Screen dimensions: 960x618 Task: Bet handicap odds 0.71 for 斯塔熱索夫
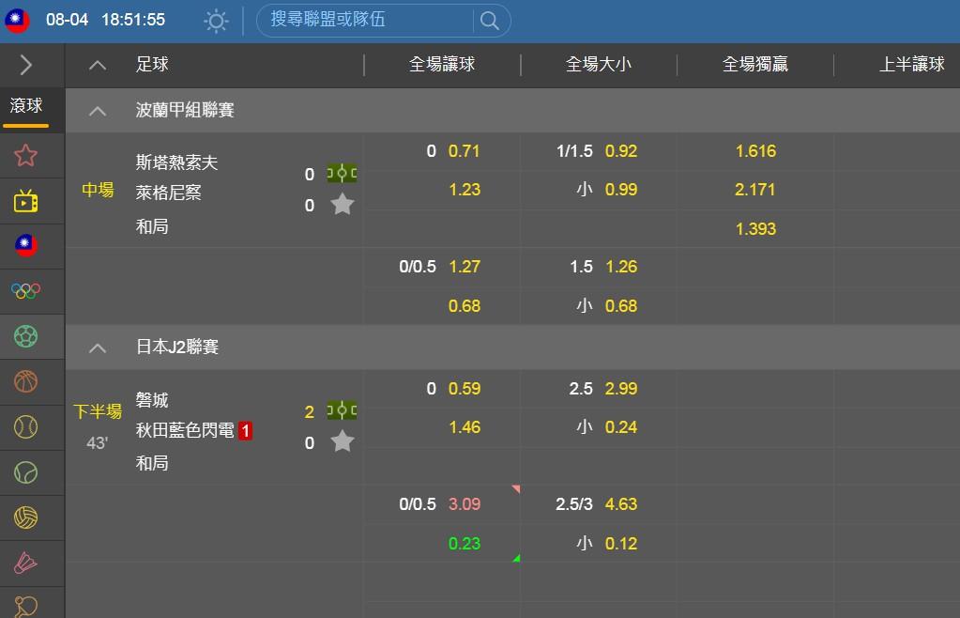pos(464,151)
